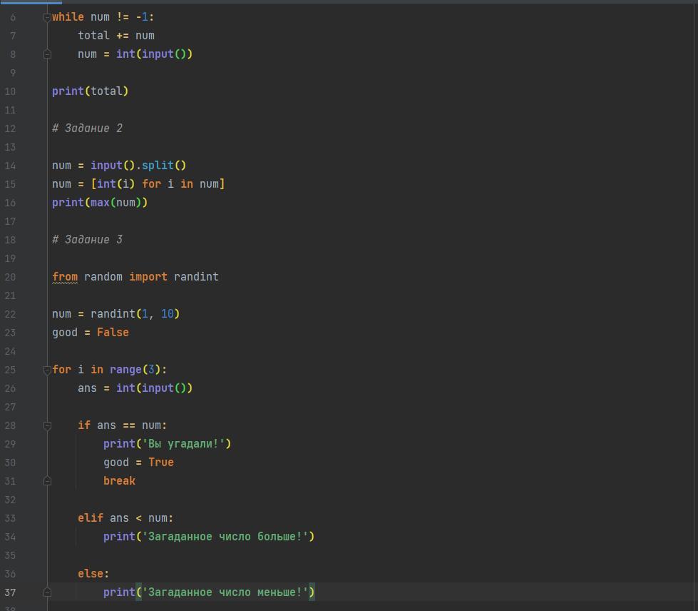
Task: Click line number 37 in the gutter
Action: (x=10, y=592)
